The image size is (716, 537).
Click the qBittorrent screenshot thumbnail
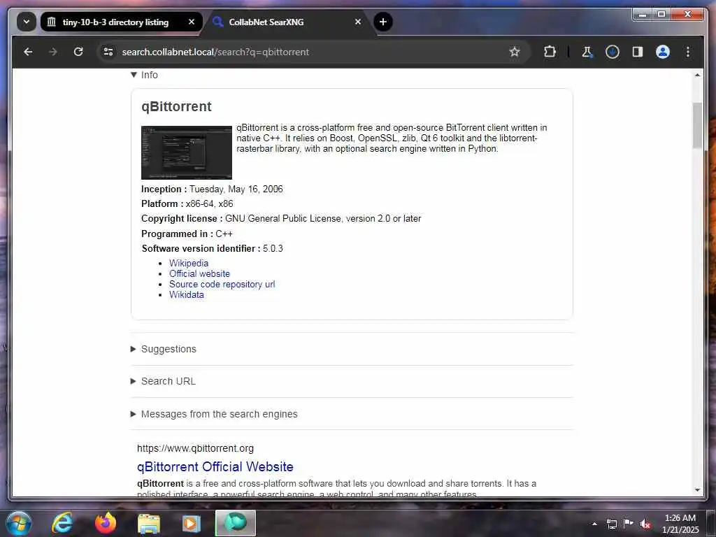pos(186,152)
